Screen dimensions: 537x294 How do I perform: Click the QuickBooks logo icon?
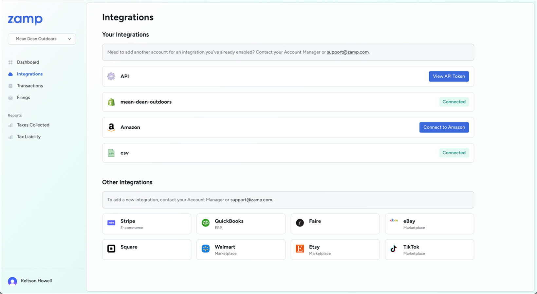[x=206, y=223]
